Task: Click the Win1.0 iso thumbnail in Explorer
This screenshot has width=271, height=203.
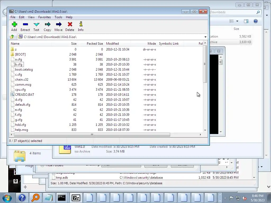Action: point(65,150)
